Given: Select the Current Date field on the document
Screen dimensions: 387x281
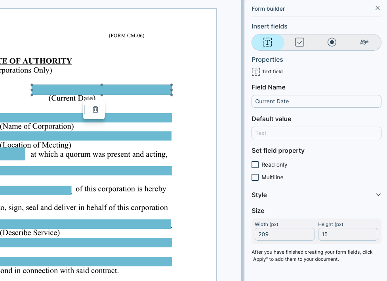Looking at the screenshot, I should [x=101, y=89].
